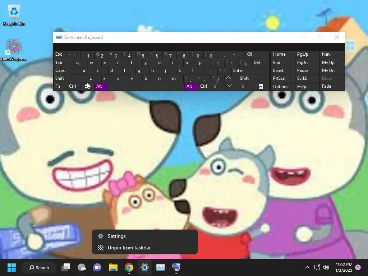Open the network status tray icon
368x276 pixels.
[317, 267]
